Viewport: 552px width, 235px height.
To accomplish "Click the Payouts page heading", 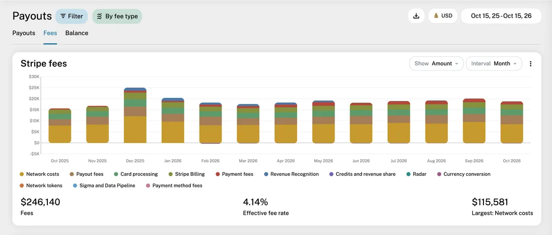I will (x=32, y=16).
